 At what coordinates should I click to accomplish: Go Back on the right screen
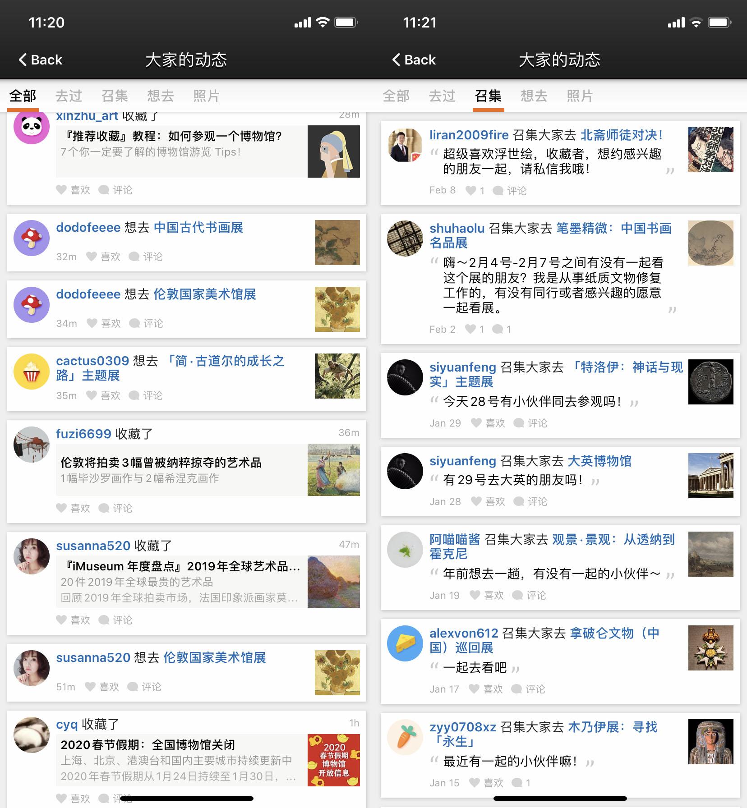(414, 60)
